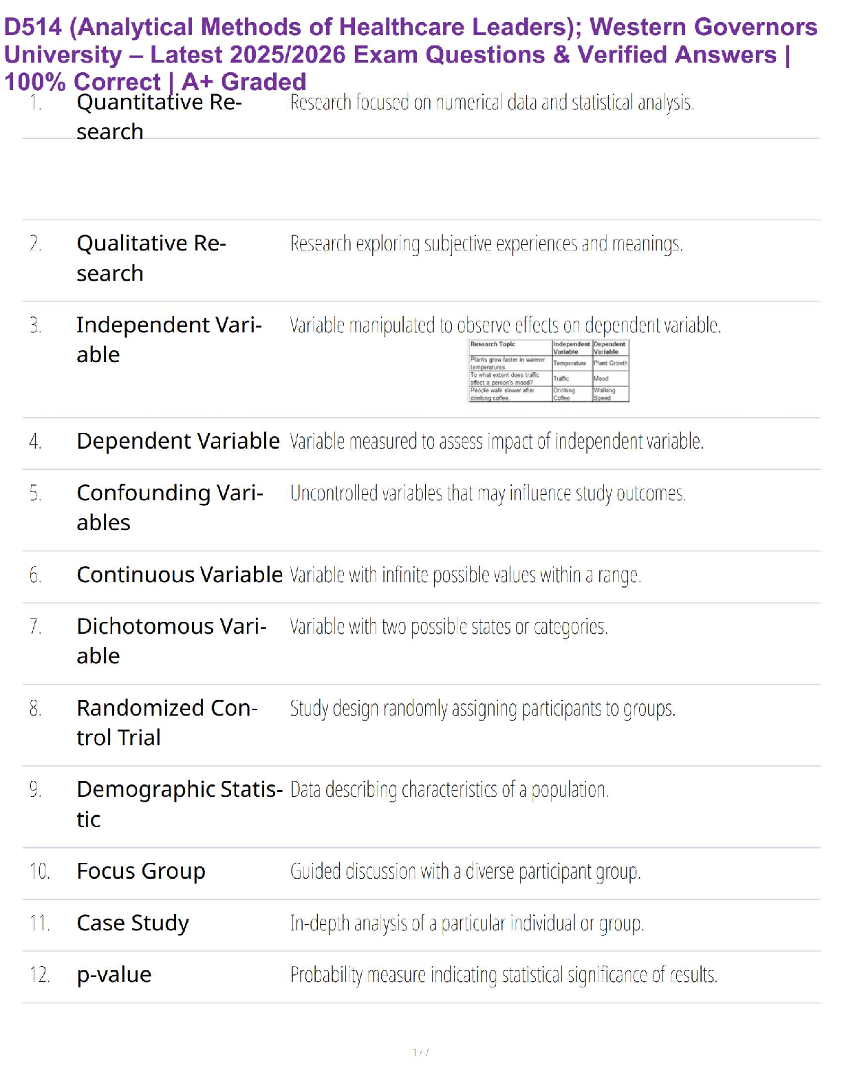
Task: Click the term "Confounding Variables"
Action: [x=169, y=507]
